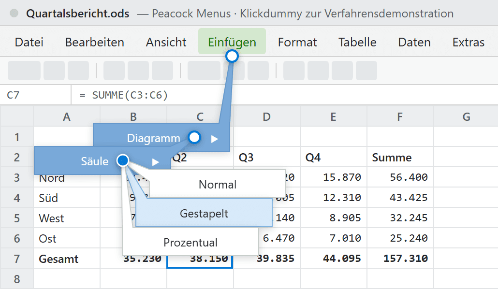Choose the Säule submenu entry
Image resolution: width=498 pixels, height=289 pixels.
tap(103, 161)
